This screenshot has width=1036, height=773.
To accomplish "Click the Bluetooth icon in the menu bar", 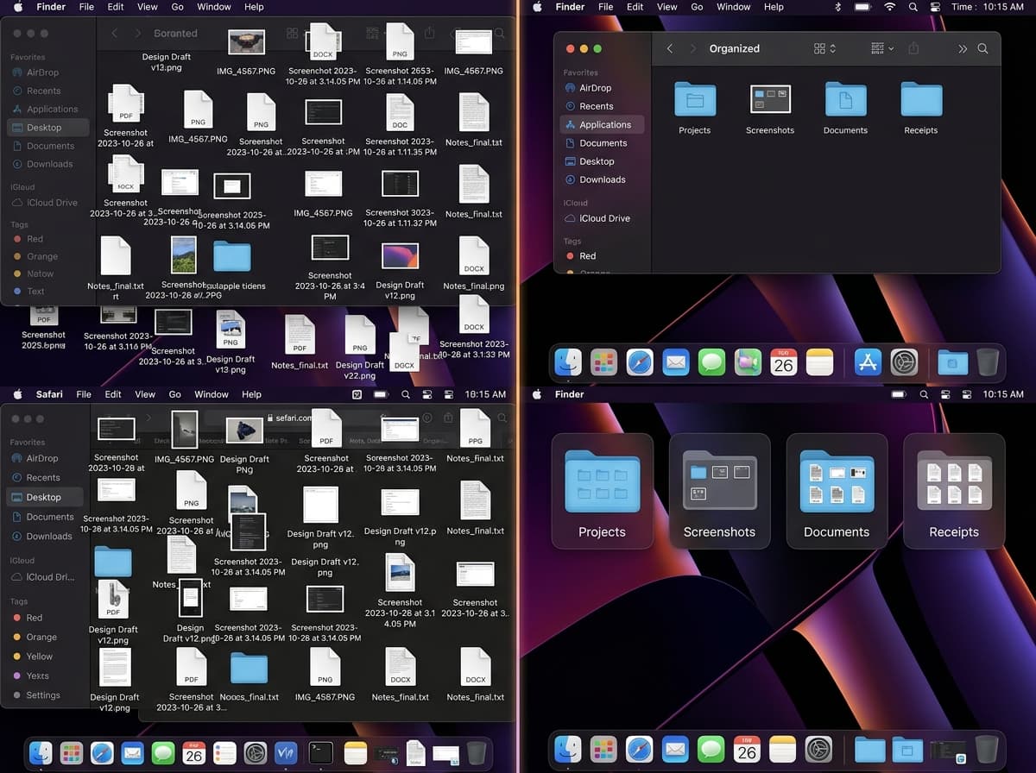I will [x=838, y=7].
